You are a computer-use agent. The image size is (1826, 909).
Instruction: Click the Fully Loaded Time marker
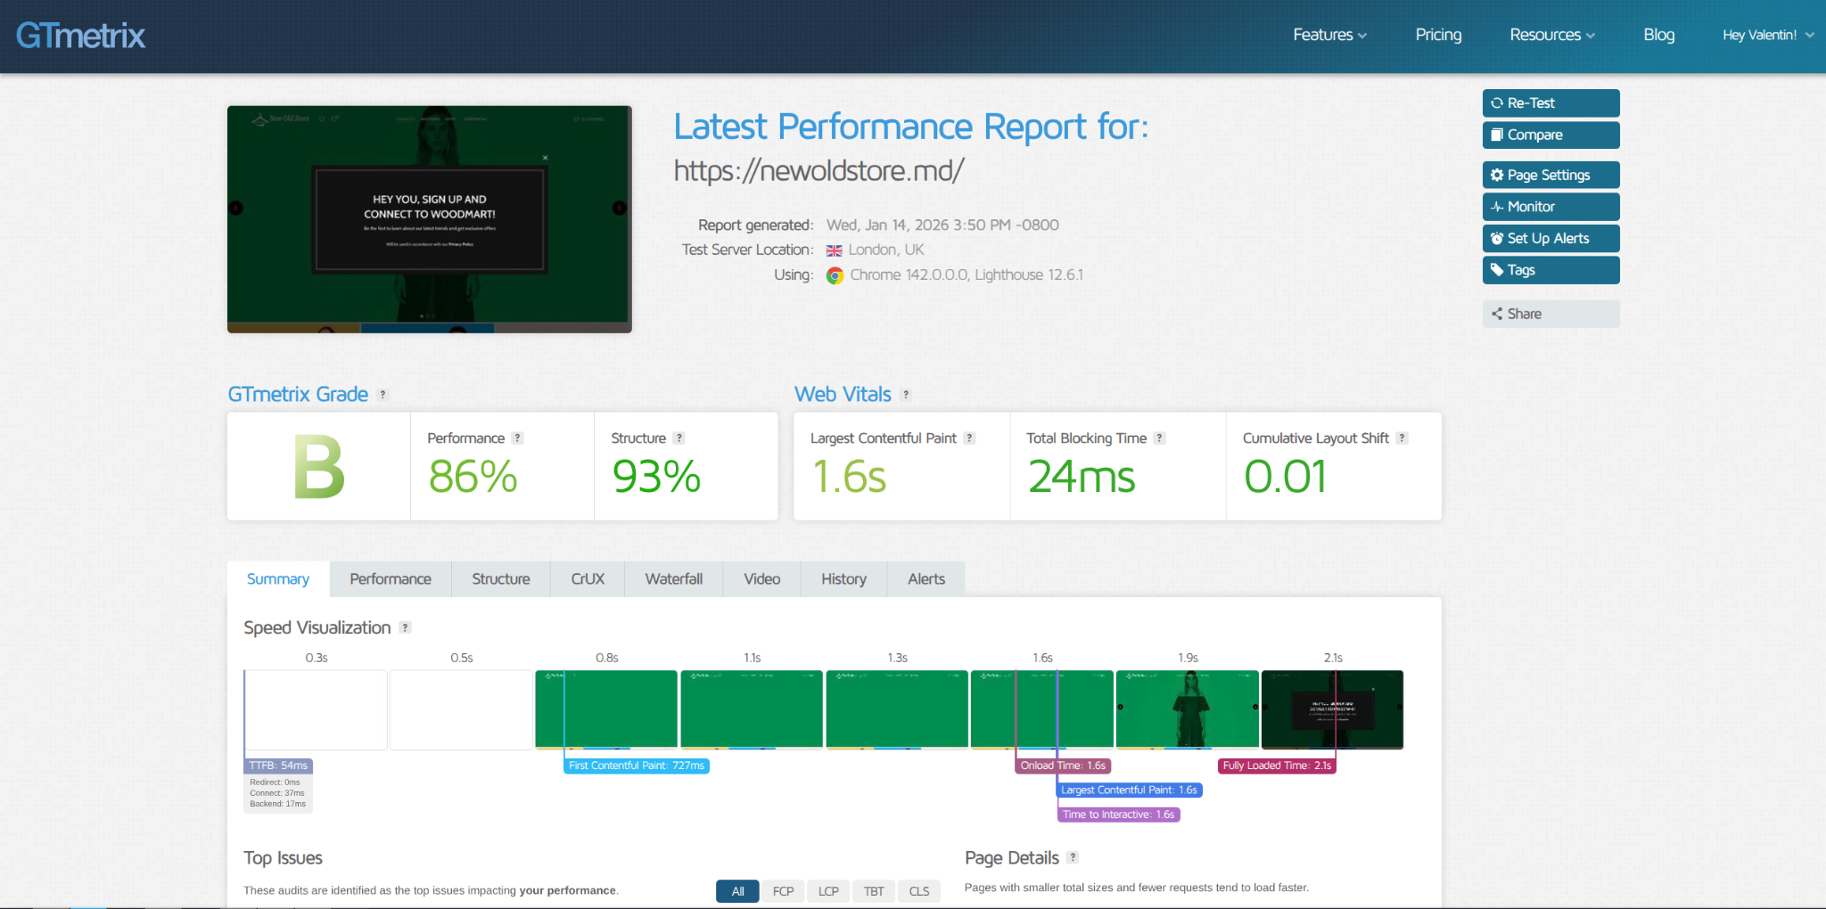click(1276, 766)
